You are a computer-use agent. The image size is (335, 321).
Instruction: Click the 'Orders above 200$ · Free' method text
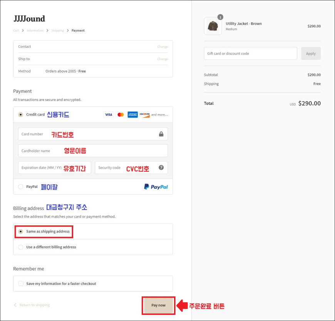pos(65,71)
